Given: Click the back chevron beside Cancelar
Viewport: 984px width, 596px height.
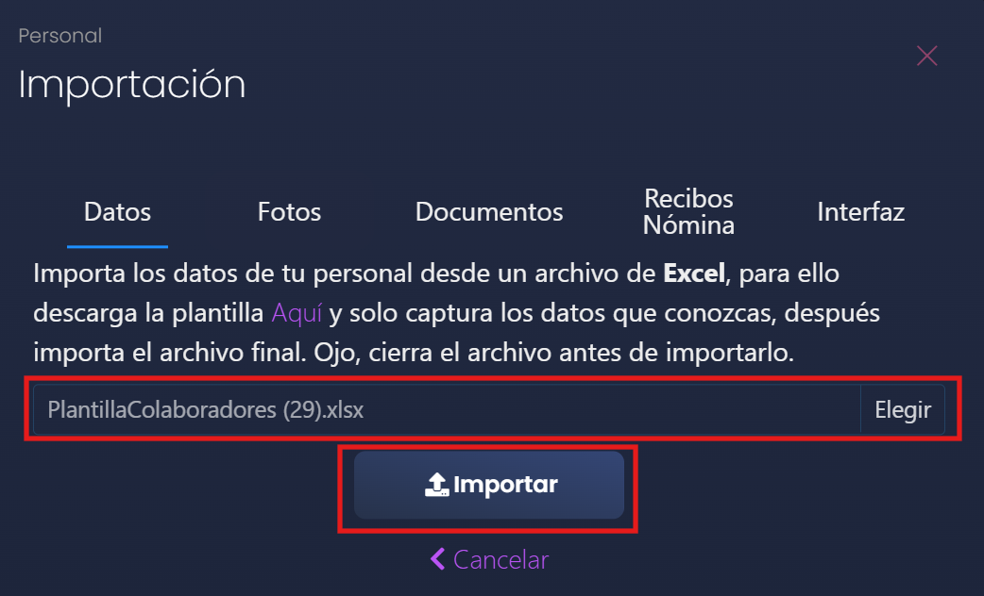Looking at the screenshot, I should pyautogui.click(x=437, y=559).
